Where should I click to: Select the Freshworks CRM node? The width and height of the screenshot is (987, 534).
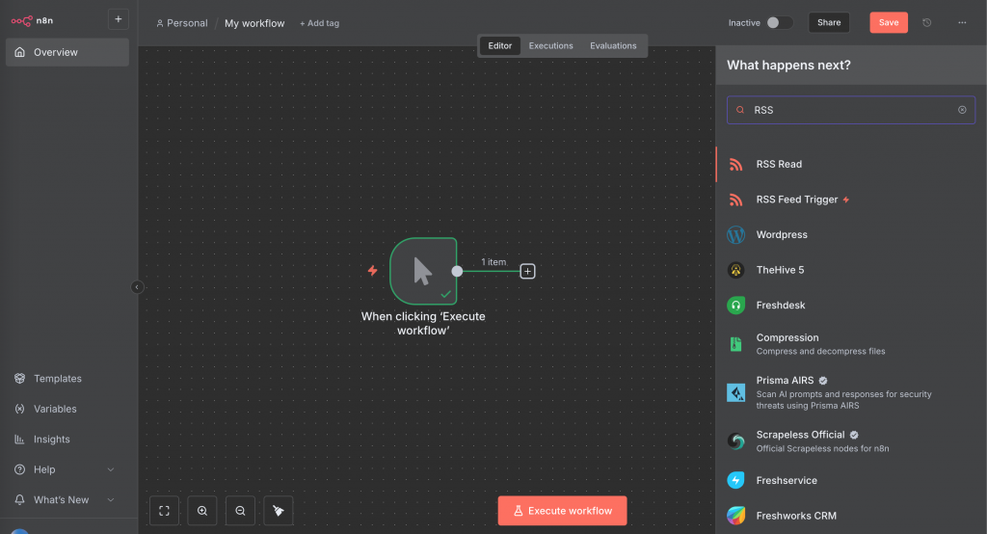click(x=851, y=516)
